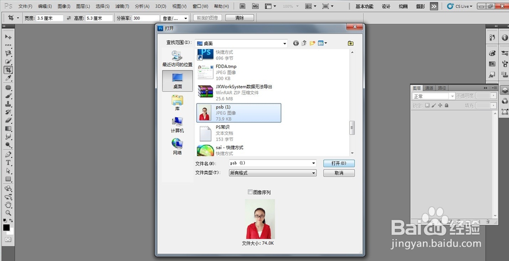This screenshot has height=261, width=509.
Task: Select the Zoom tool in toolbox
Action: (x=8, y=213)
